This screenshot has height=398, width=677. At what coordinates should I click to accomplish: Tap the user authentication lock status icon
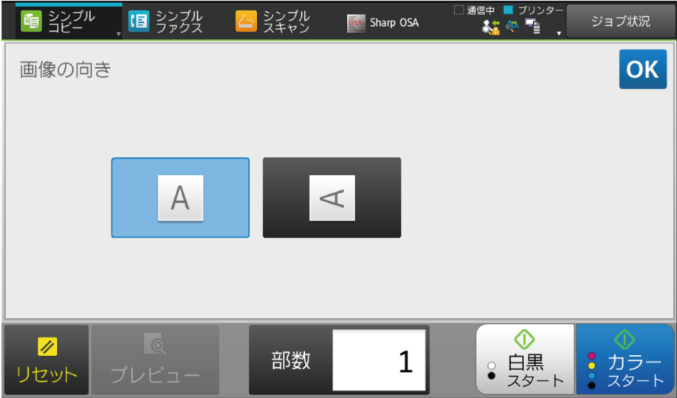click(491, 27)
